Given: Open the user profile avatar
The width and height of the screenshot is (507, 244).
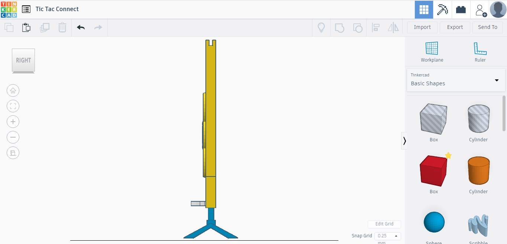Looking at the screenshot, I should 498,10.
